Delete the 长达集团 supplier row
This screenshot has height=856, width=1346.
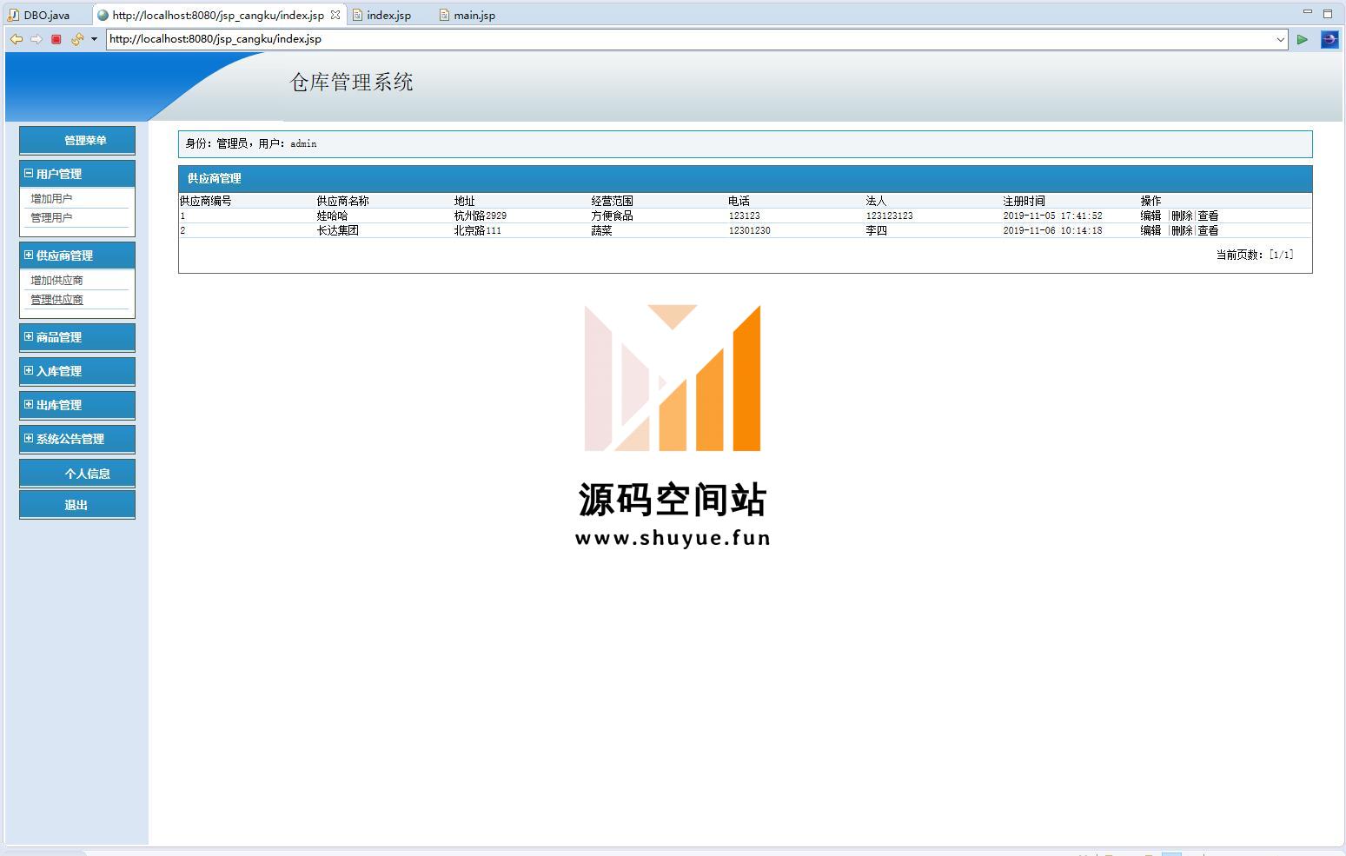coord(1182,230)
